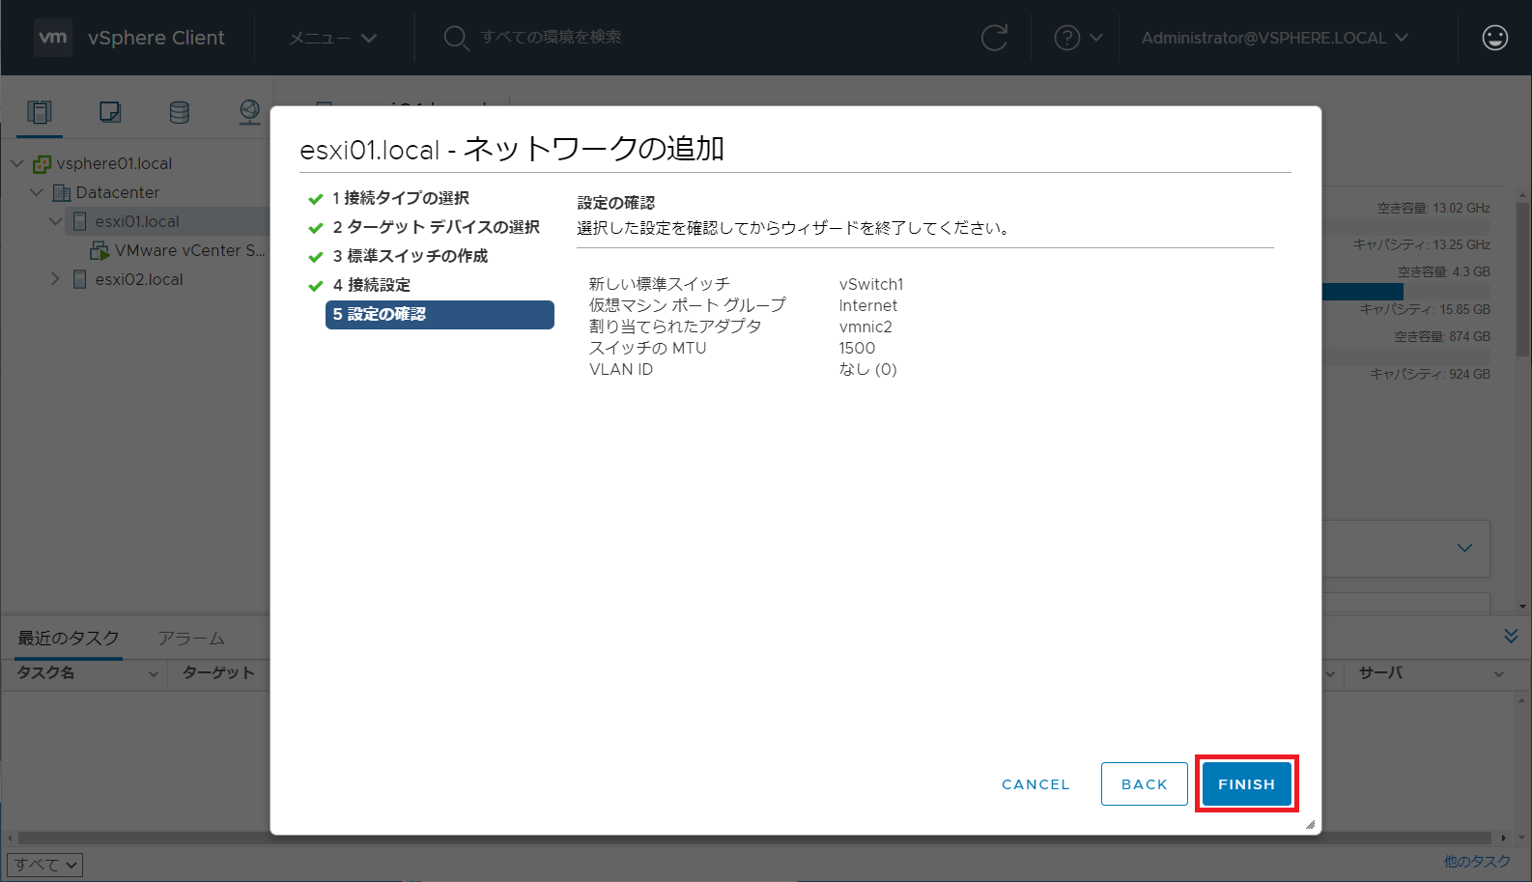Click the smiley feedback icon
The width and height of the screenshot is (1532, 882).
tap(1494, 38)
